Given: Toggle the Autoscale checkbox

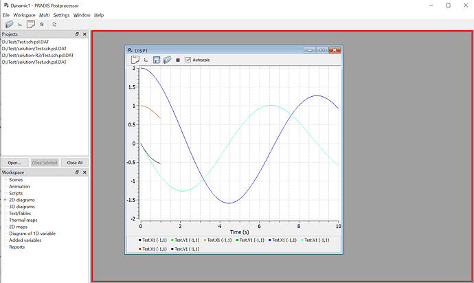Looking at the screenshot, I should coord(188,60).
